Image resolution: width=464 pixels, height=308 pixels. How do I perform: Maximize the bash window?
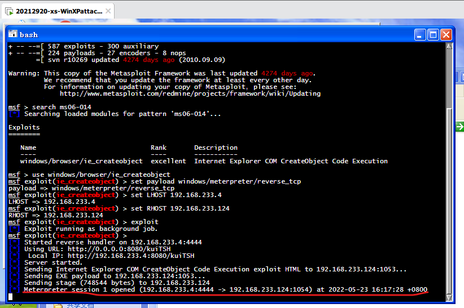(433, 35)
